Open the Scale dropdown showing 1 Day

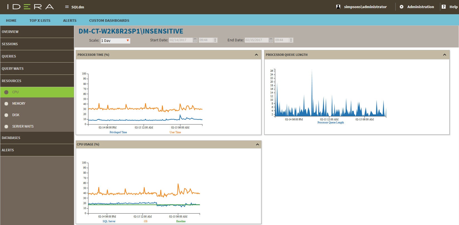(x=115, y=40)
